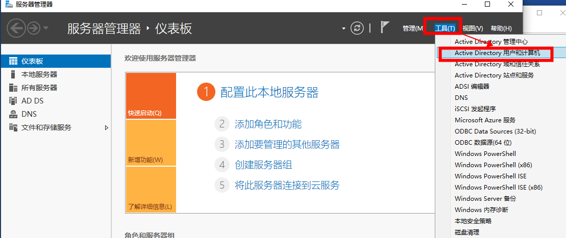The image size is (566, 238).
Task: Click the 角色和服务器组 heading
Action: pos(150,235)
